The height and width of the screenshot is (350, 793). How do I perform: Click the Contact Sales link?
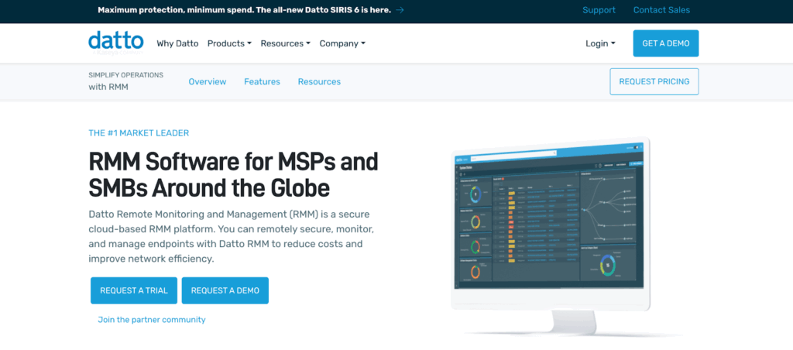[x=661, y=10]
